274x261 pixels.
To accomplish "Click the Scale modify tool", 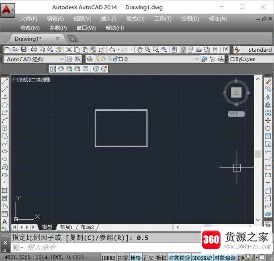I will click(268, 136).
